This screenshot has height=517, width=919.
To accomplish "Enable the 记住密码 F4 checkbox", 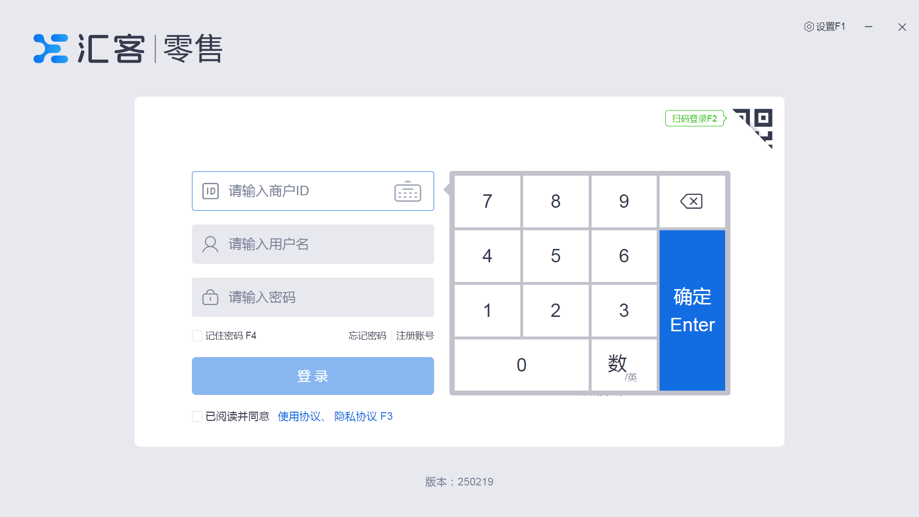I will click(197, 336).
